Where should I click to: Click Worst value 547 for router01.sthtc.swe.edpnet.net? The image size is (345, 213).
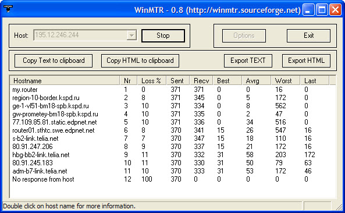click(280, 130)
